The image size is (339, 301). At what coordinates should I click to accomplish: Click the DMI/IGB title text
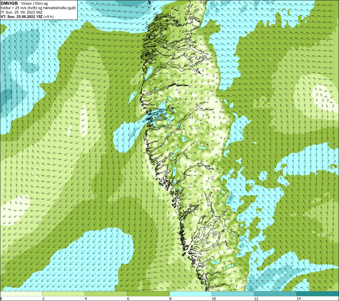click(9, 3)
